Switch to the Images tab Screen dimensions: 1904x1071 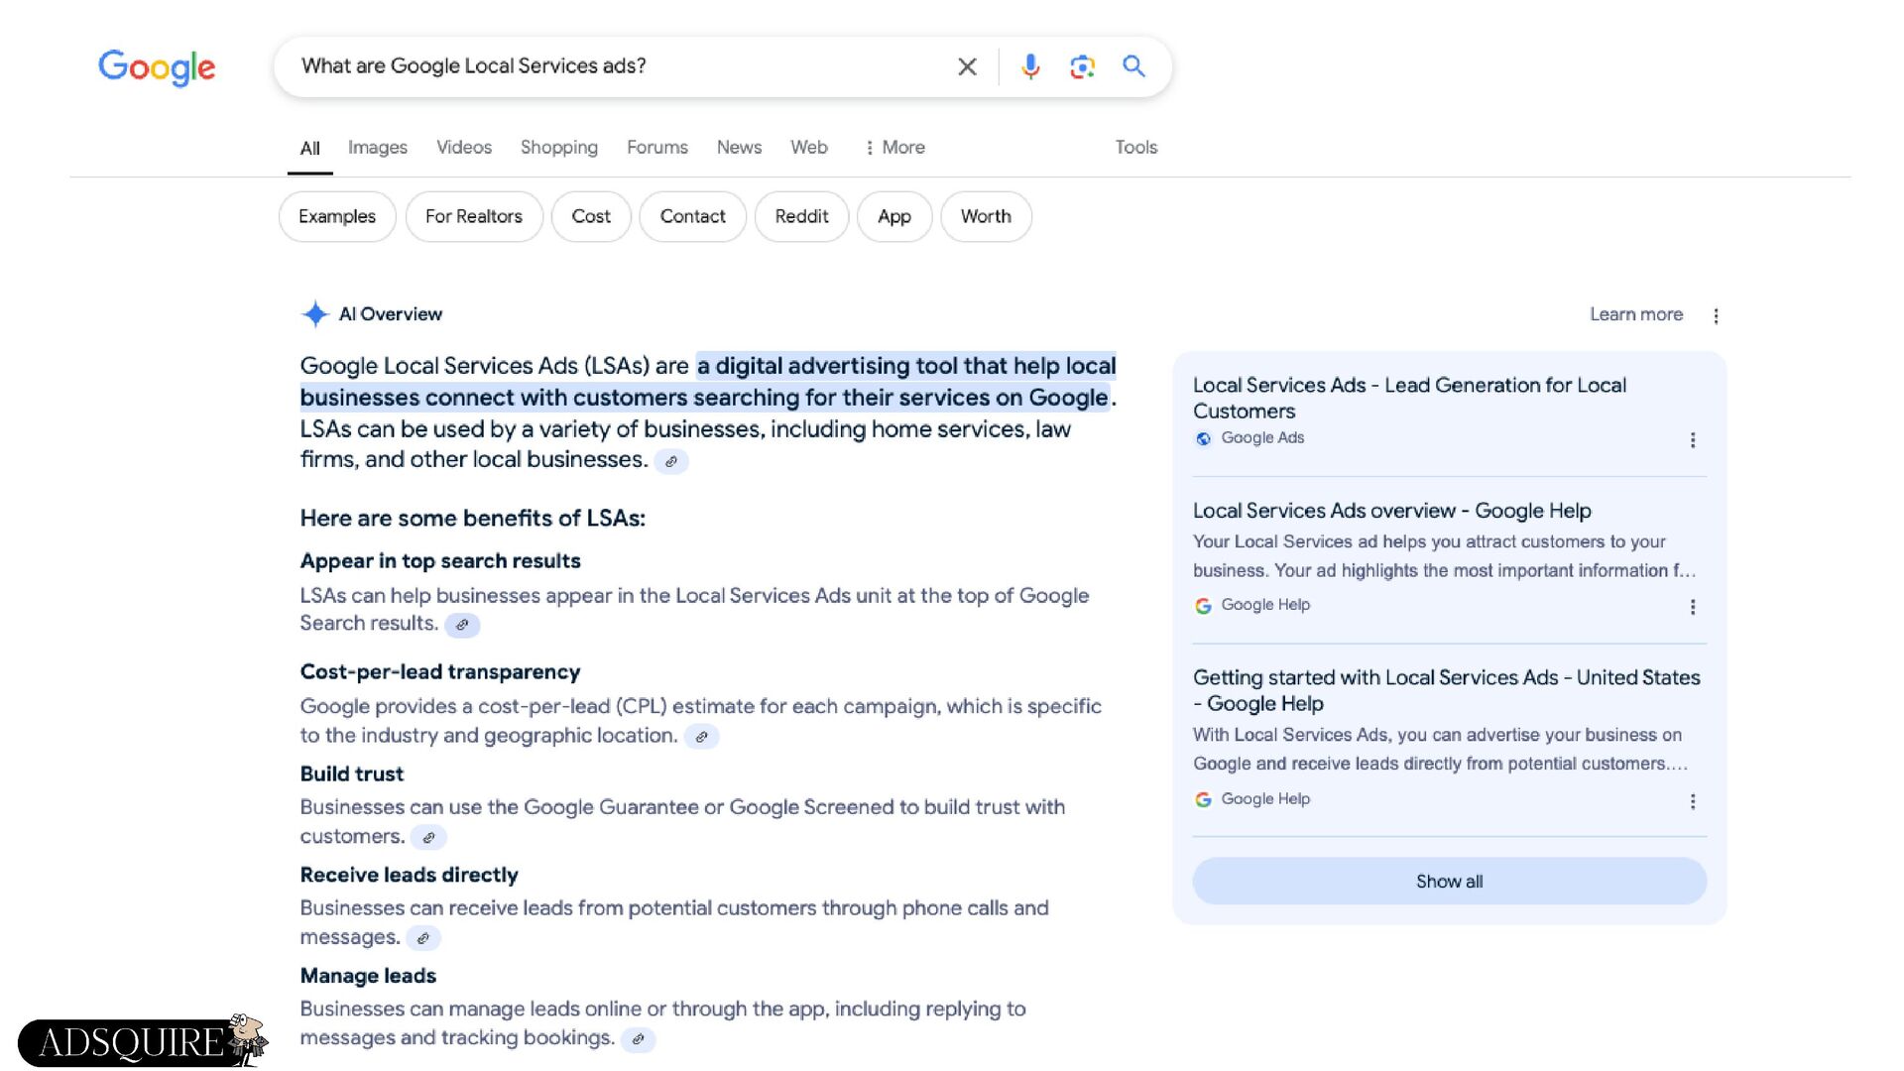coord(377,147)
